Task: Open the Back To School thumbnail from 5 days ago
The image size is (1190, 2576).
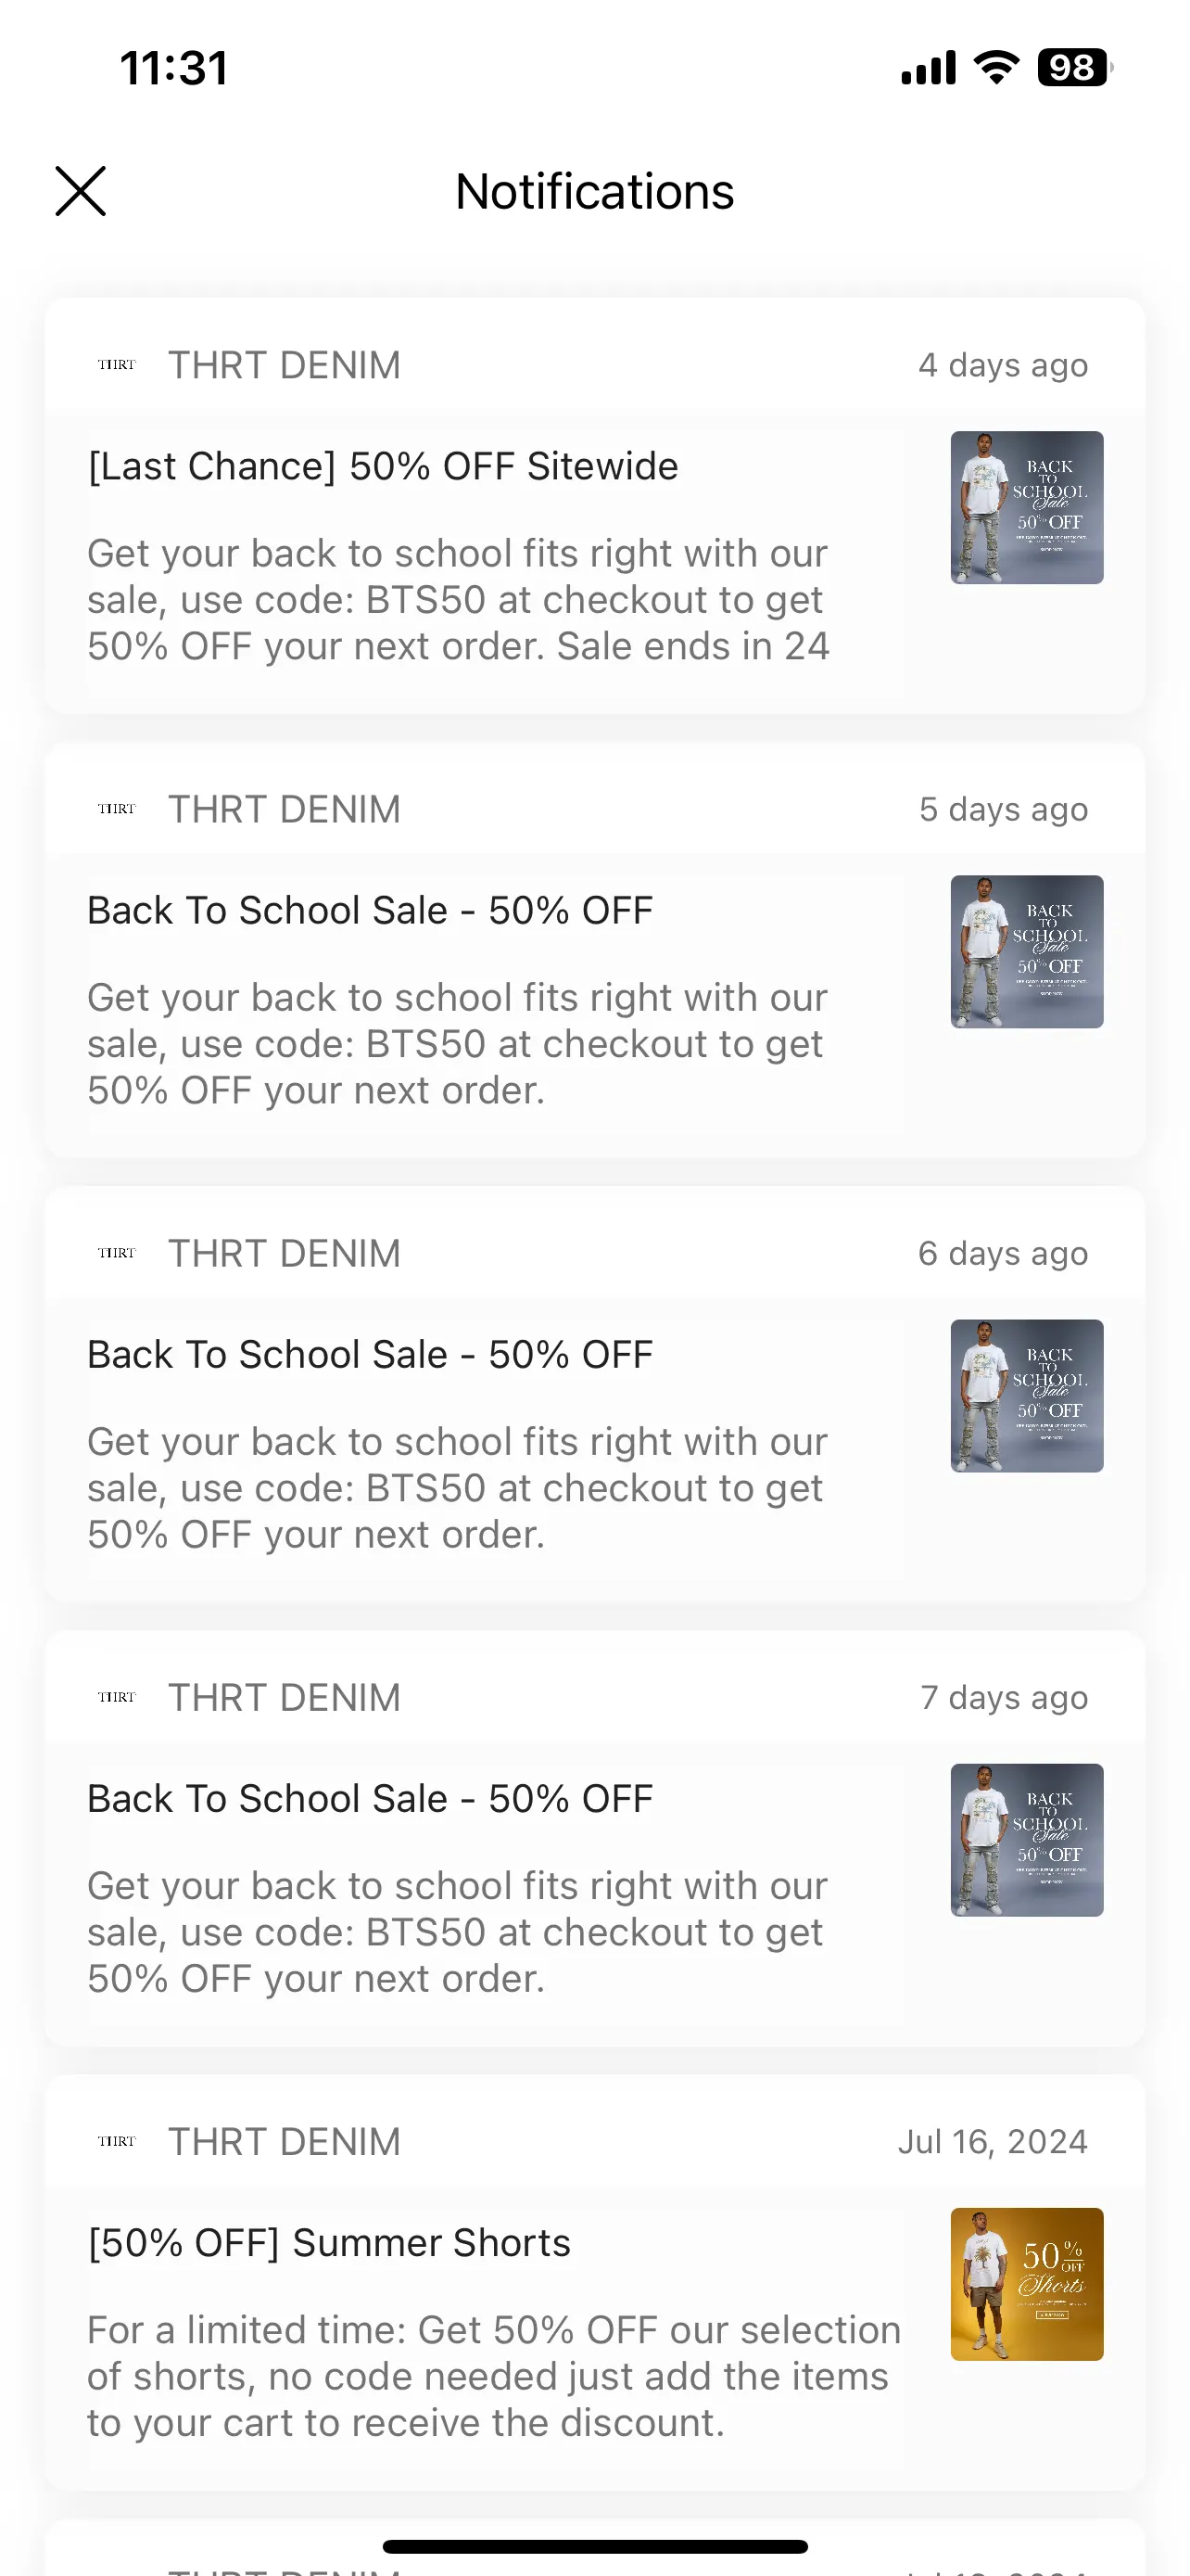Action: [1026, 951]
